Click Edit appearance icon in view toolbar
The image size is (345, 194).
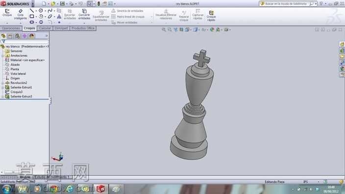212,29
